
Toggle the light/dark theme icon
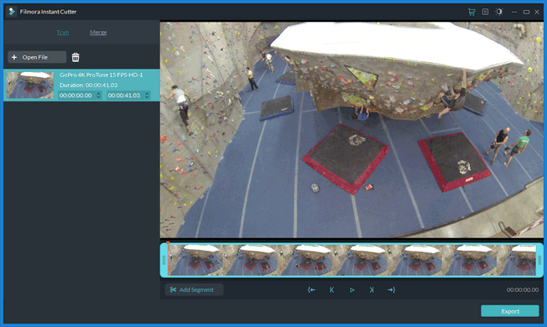point(499,12)
